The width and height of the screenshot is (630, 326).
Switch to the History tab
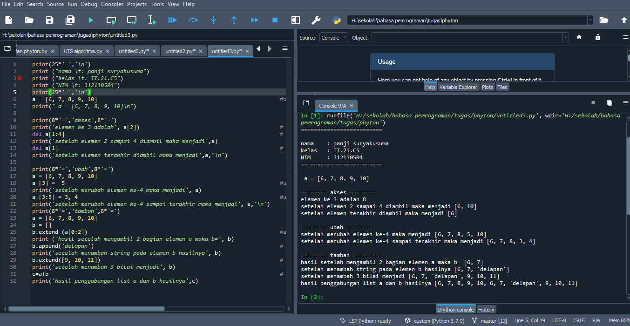coord(486,309)
